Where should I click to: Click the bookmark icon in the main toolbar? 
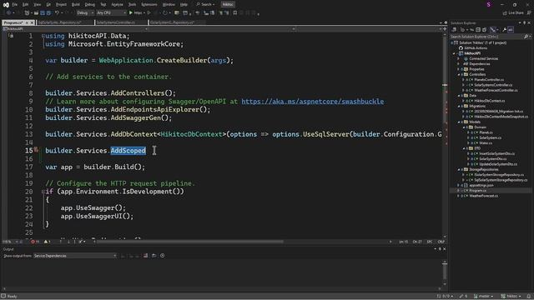235,13
